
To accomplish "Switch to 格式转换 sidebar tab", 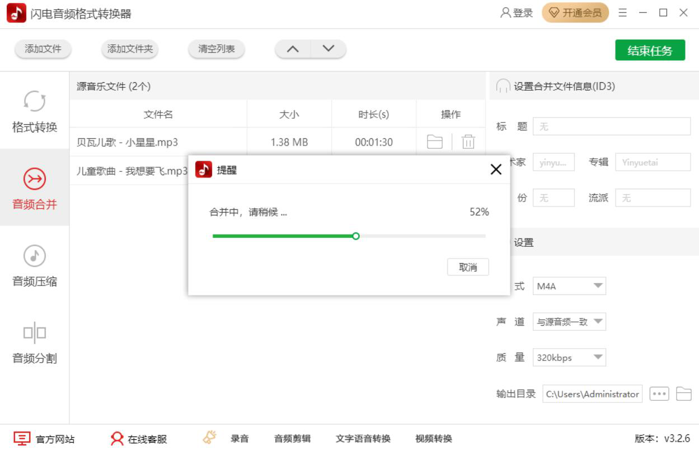I will [35, 111].
